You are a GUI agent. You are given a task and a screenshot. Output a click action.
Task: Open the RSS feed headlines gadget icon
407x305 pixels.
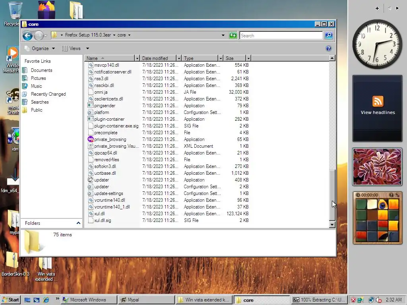pyautogui.click(x=378, y=101)
